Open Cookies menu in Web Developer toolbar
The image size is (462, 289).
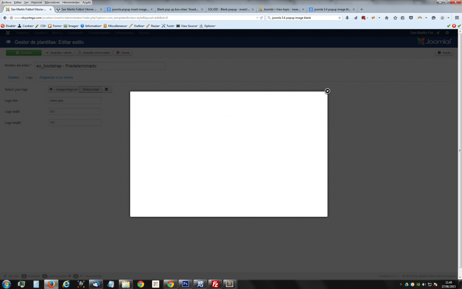click(x=26, y=26)
